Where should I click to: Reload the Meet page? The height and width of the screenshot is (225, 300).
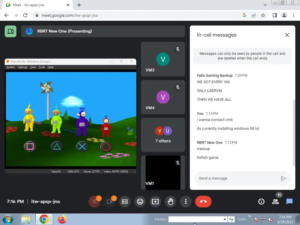[25, 15]
